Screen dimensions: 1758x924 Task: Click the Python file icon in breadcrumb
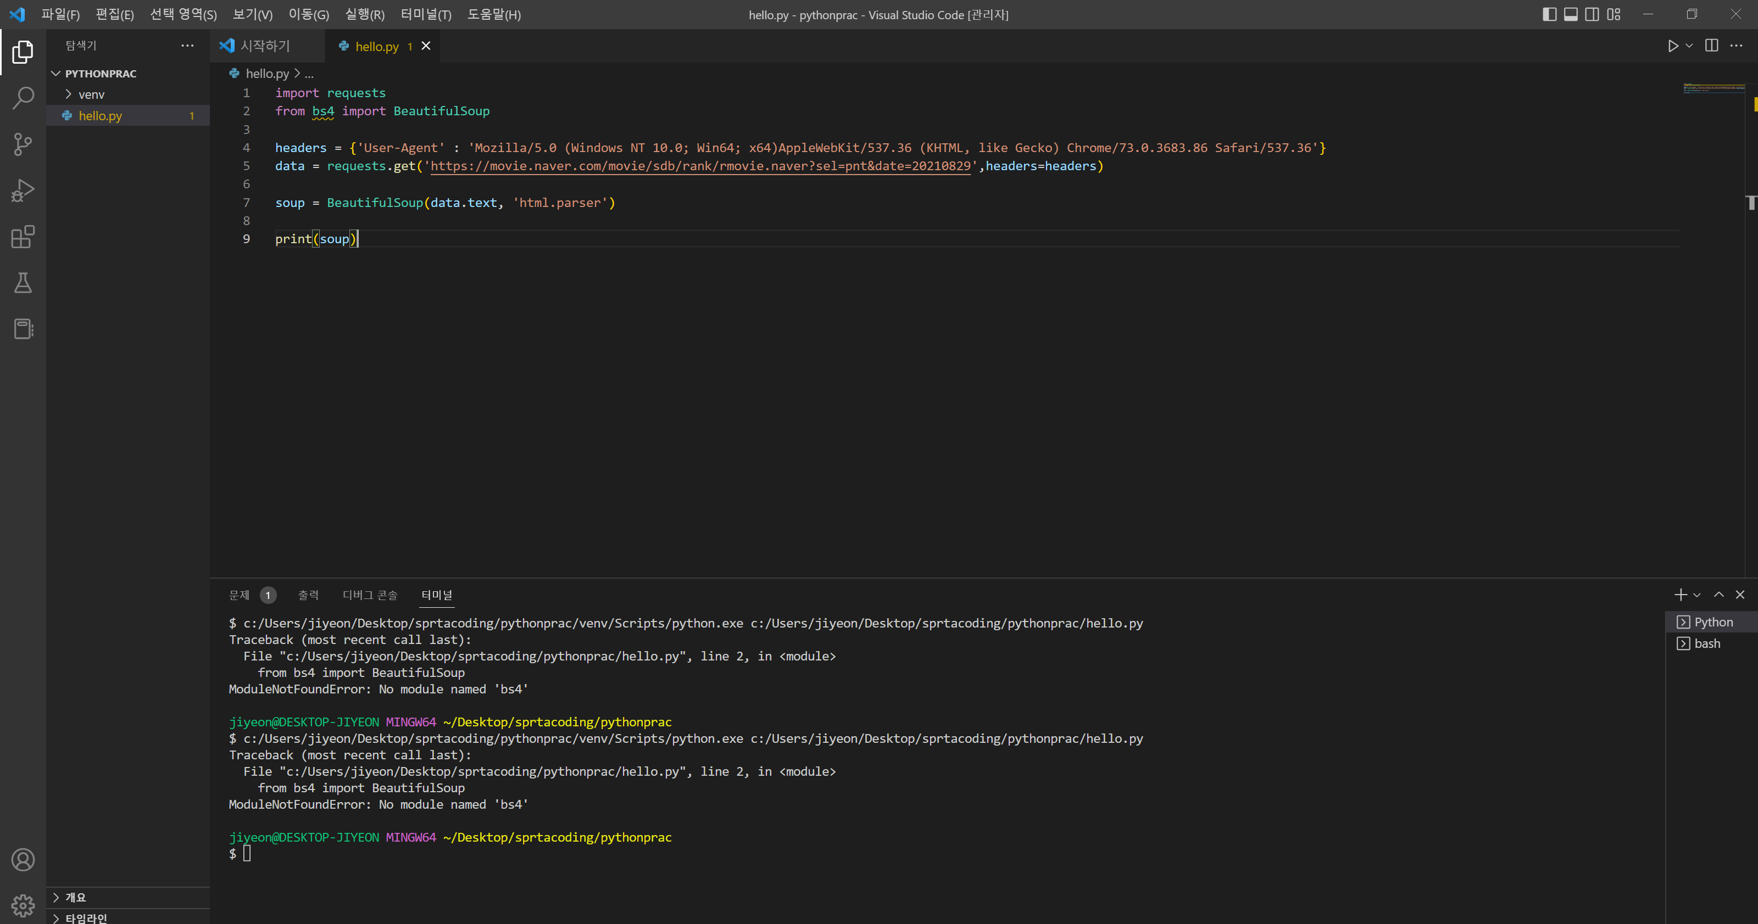234,73
